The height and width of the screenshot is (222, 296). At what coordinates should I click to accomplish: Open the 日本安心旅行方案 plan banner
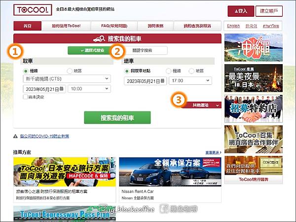click(x=65, y=172)
